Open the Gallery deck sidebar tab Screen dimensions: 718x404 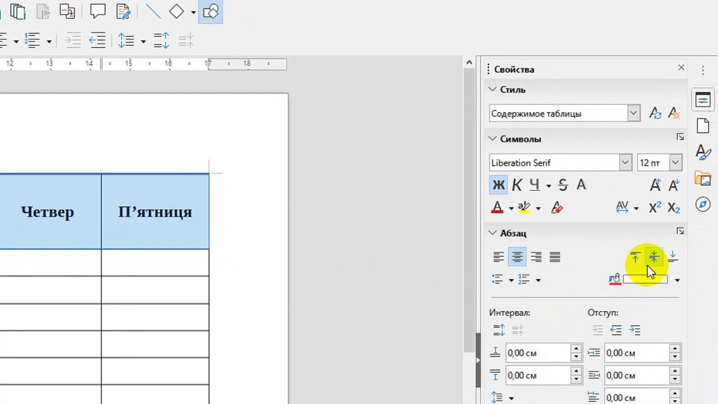[x=703, y=178]
